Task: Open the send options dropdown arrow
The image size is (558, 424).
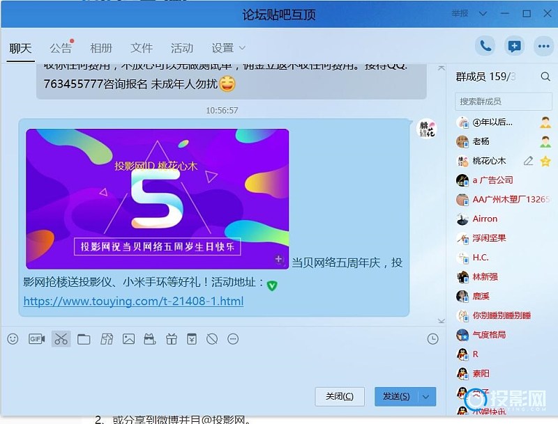Action: point(426,397)
